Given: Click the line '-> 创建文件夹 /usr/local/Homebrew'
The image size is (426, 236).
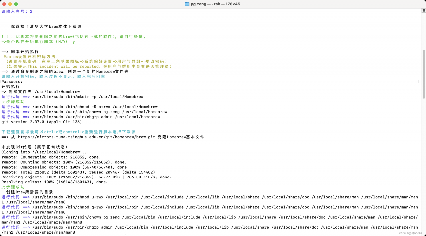Looking at the screenshot, I should (x=41, y=92).
